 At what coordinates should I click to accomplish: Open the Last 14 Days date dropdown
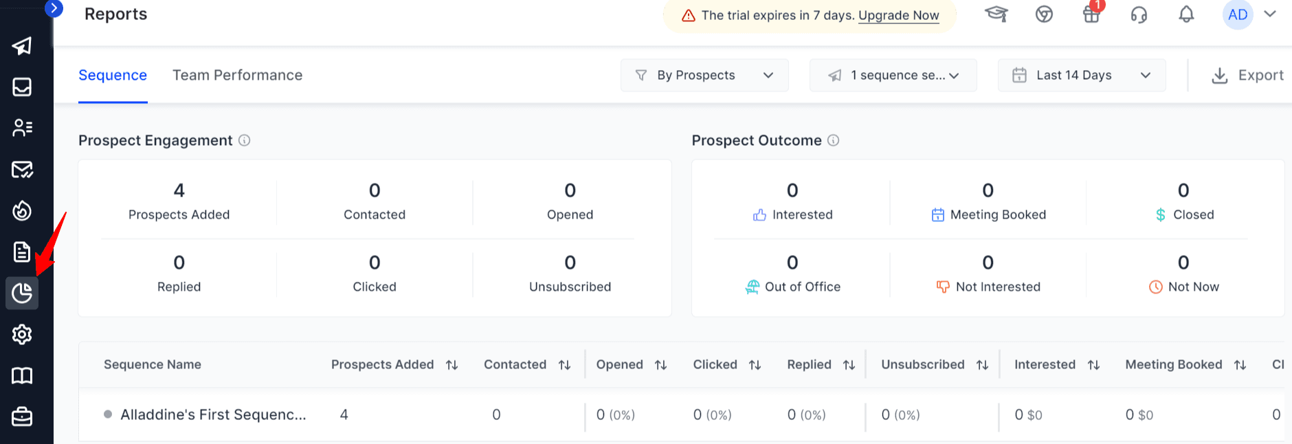pos(1082,75)
